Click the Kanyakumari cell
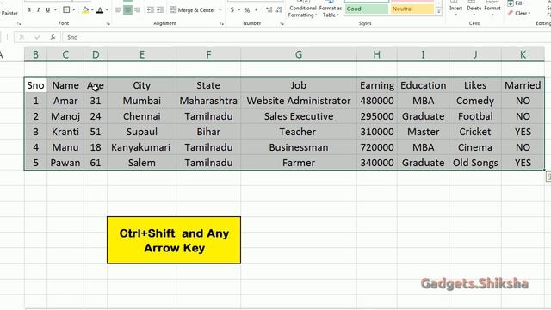The width and height of the screenshot is (551, 310). (141, 147)
